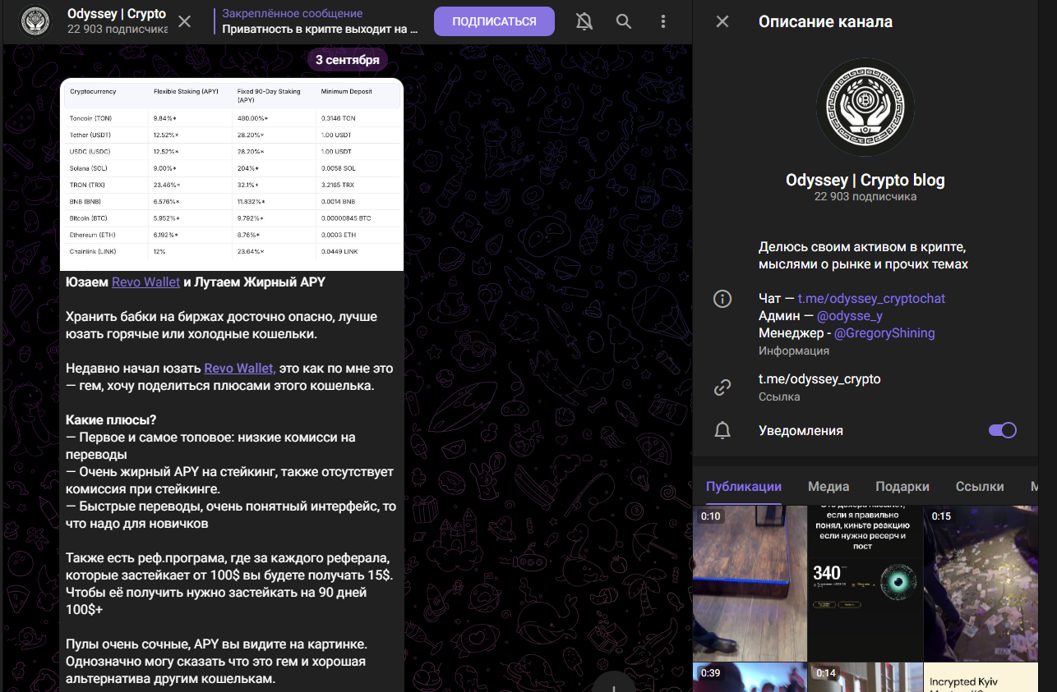Switch to the Подарки tab
The width and height of the screenshot is (1057, 692).
pyautogui.click(x=902, y=486)
